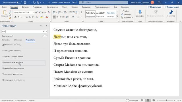Clear the navigation search with X
Viewport: 182px width, 102px height.
[x=44, y=31]
